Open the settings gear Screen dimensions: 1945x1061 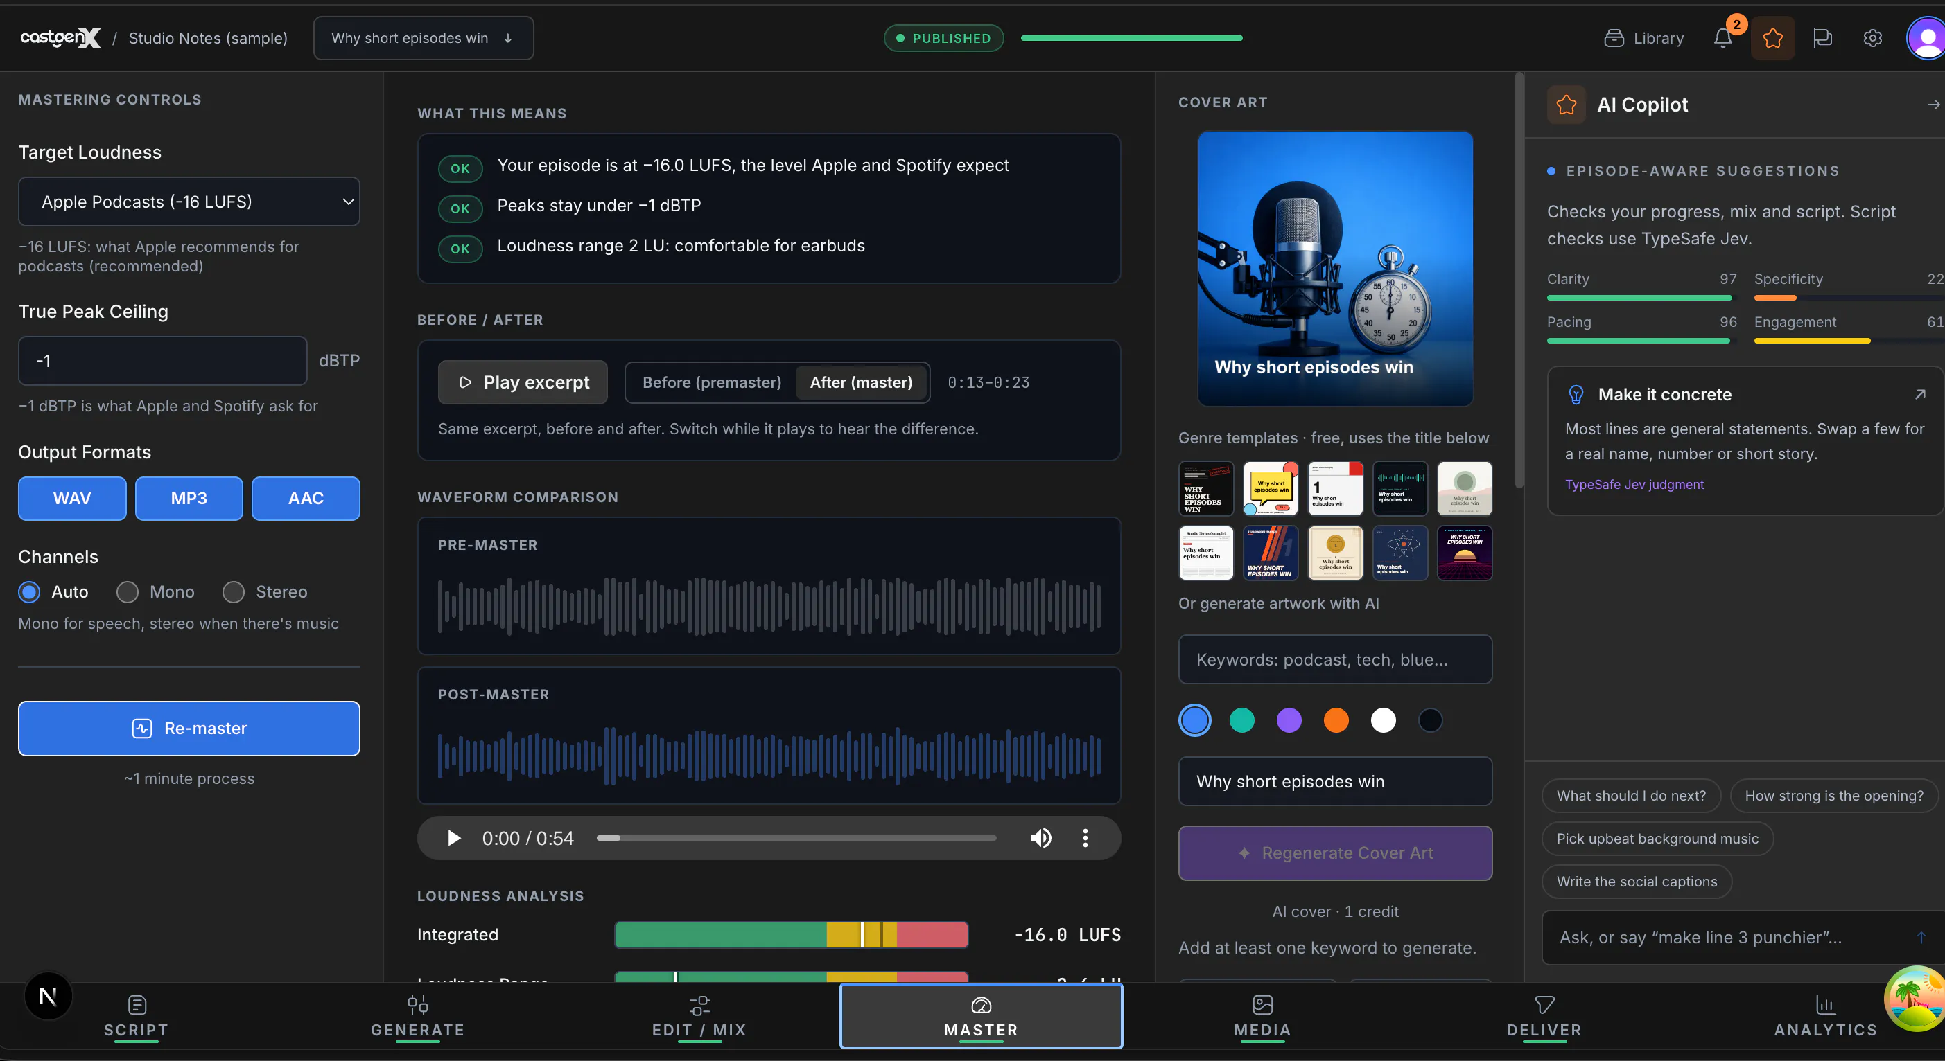1872,37
